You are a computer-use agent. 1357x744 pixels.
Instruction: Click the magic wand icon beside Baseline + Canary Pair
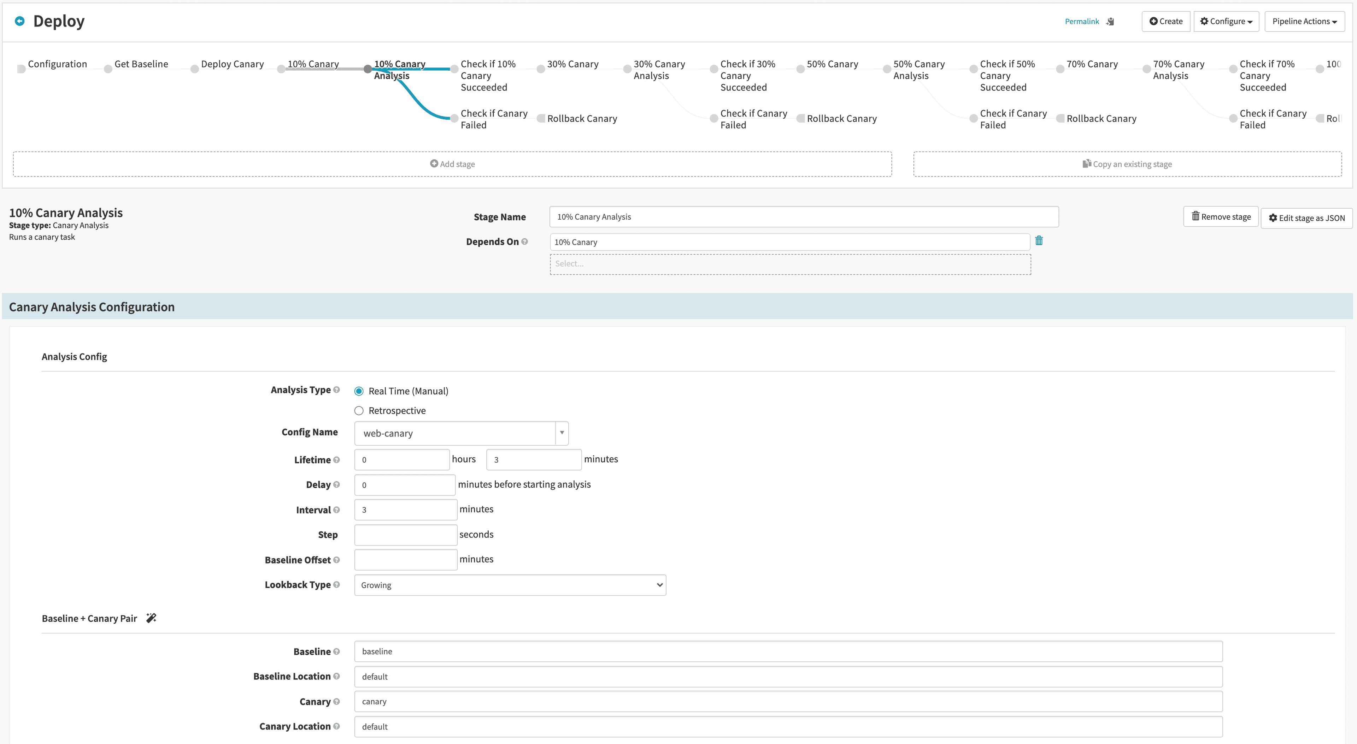pyautogui.click(x=151, y=618)
